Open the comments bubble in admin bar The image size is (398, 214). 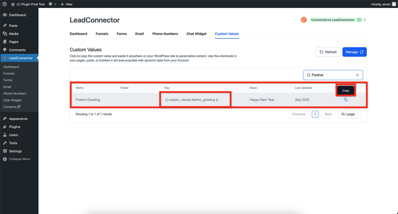pyautogui.click(x=52, y=4)
